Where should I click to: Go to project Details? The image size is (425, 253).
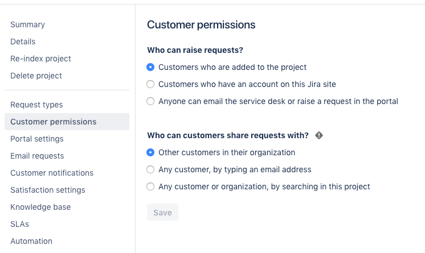coord(23,42)
